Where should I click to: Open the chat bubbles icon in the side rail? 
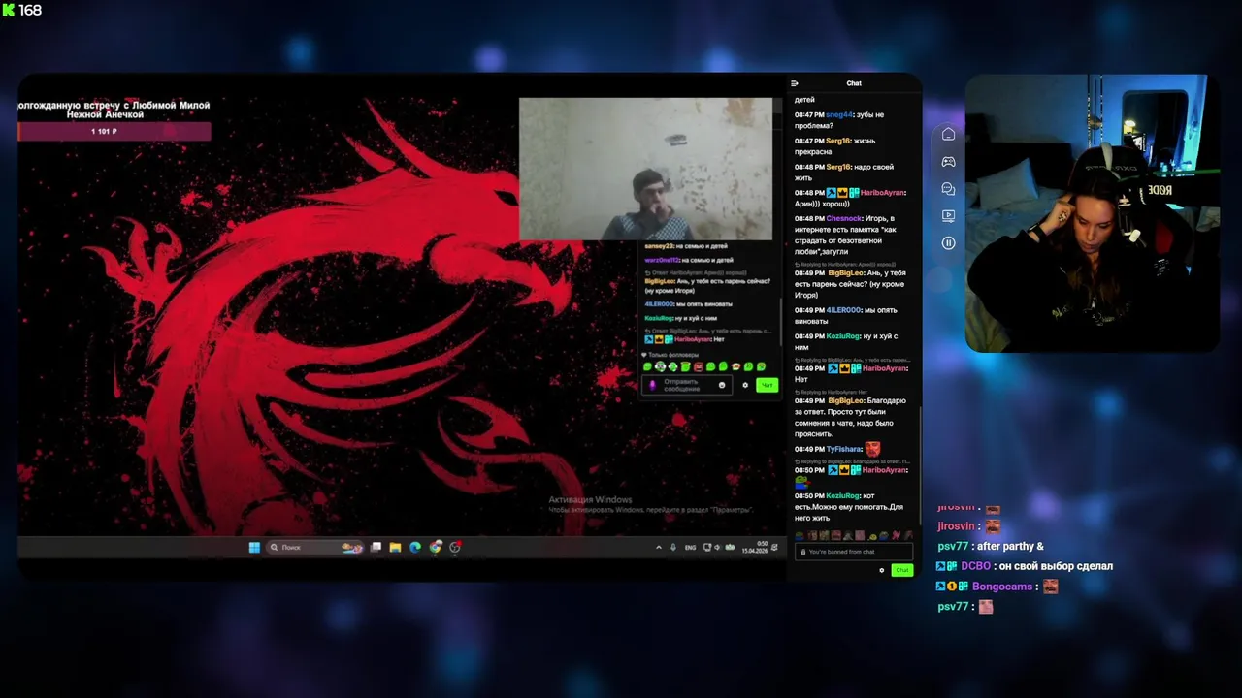click(x=949, y=189)
